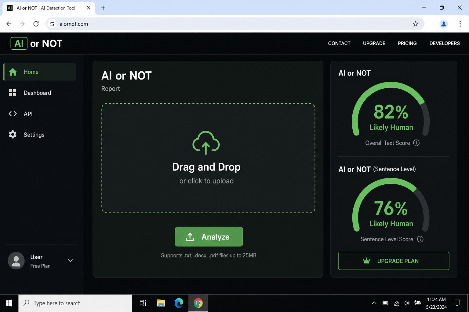This screenshot has width=469, height=312.
Task: Click the info icon beside Sentence Level Score
Action: pyautogui.click(x=420, y=239)
